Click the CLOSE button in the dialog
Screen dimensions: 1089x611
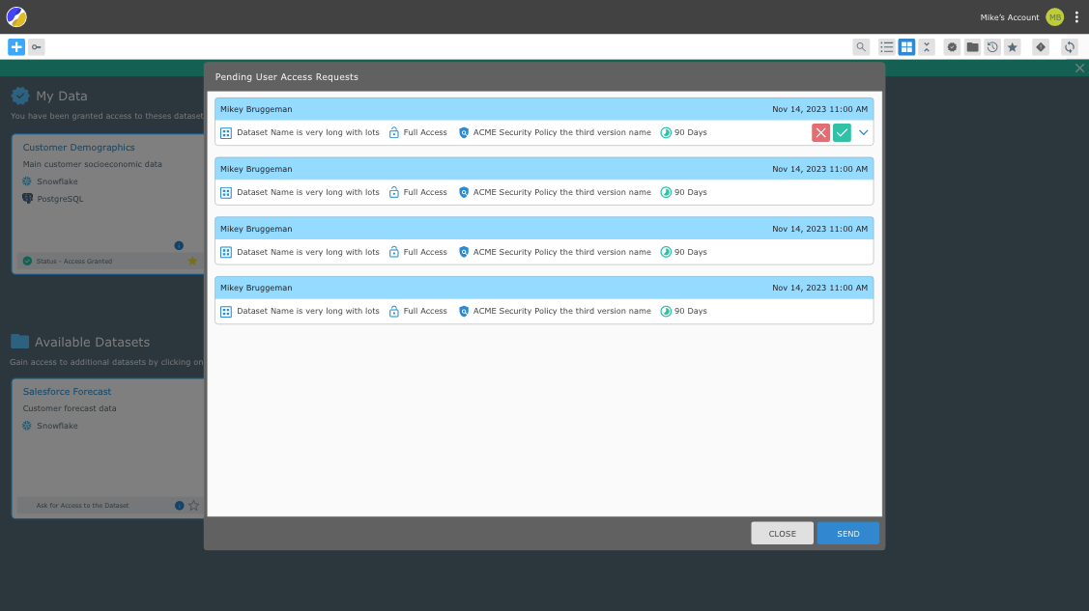[782, 534]
